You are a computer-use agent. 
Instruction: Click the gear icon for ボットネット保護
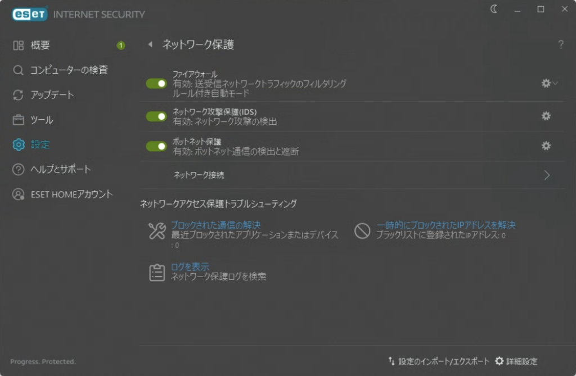click(x=546, y=146)
